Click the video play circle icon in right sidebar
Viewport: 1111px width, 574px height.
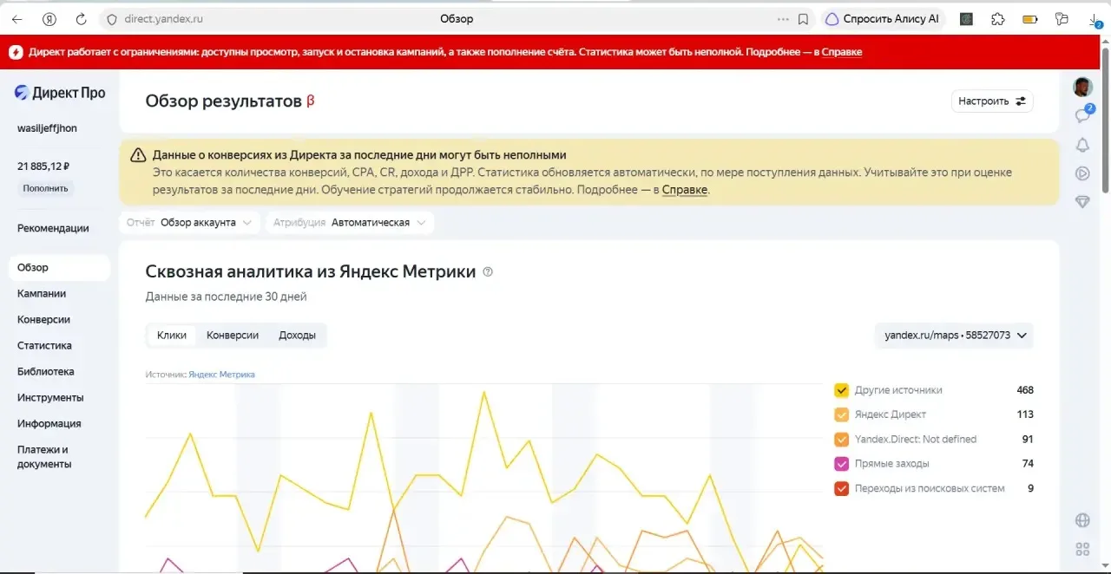click(x=1082, y=173)
